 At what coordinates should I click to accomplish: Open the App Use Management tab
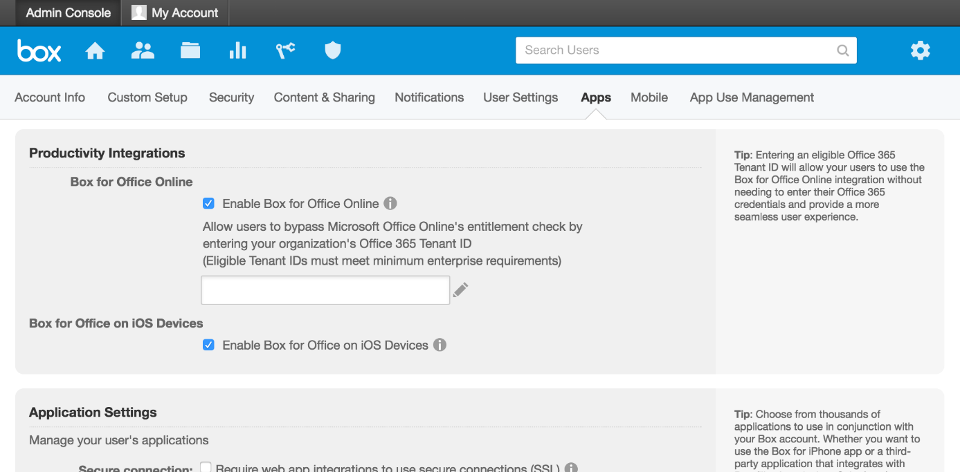click(752, 97)
